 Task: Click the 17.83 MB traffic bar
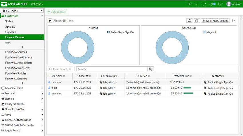point(188,93)
